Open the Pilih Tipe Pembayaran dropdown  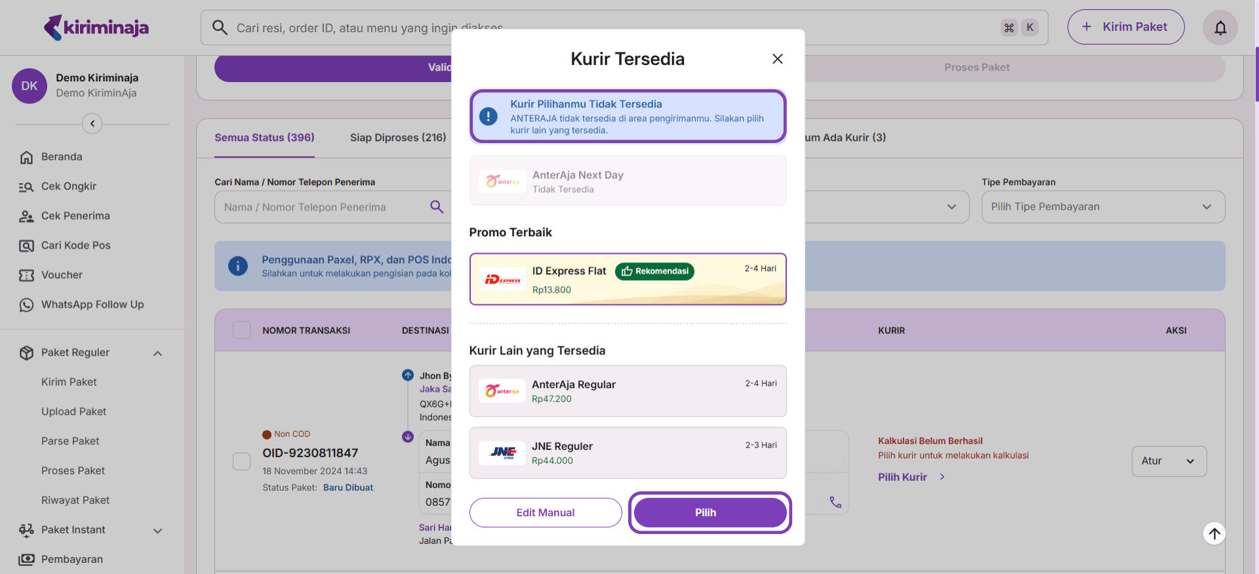tap(1102, 207)
